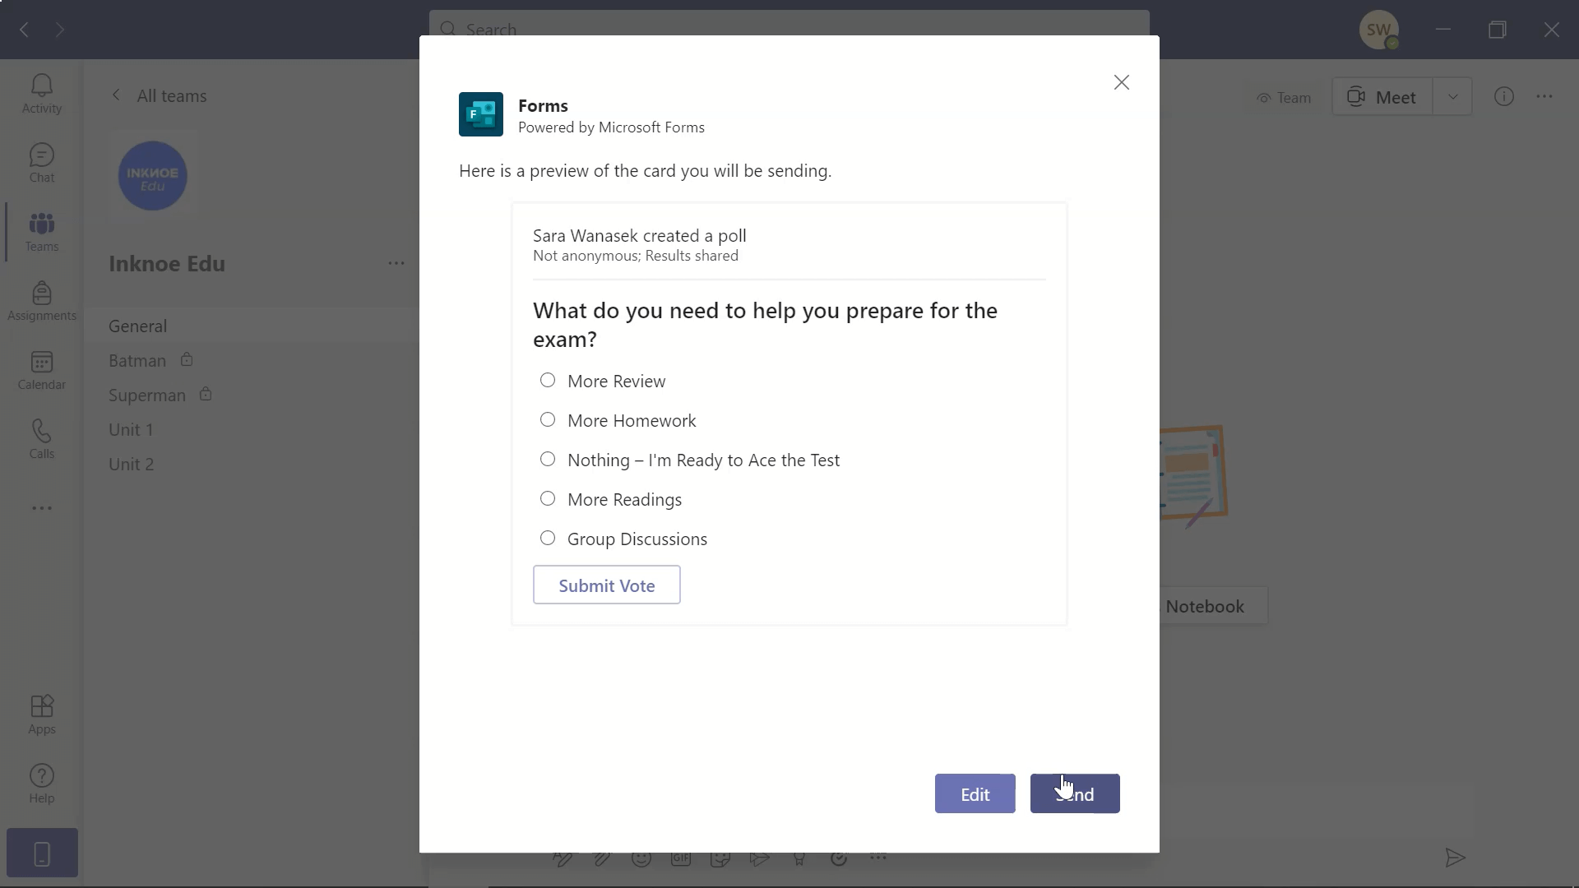Click Send poll to channel
The image size is (1579, 888).
click(x=1075, y=793)
